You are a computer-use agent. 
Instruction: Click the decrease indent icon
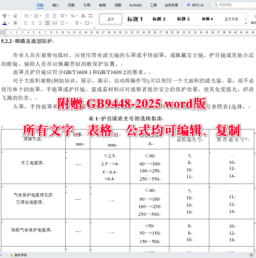(47, 15)
